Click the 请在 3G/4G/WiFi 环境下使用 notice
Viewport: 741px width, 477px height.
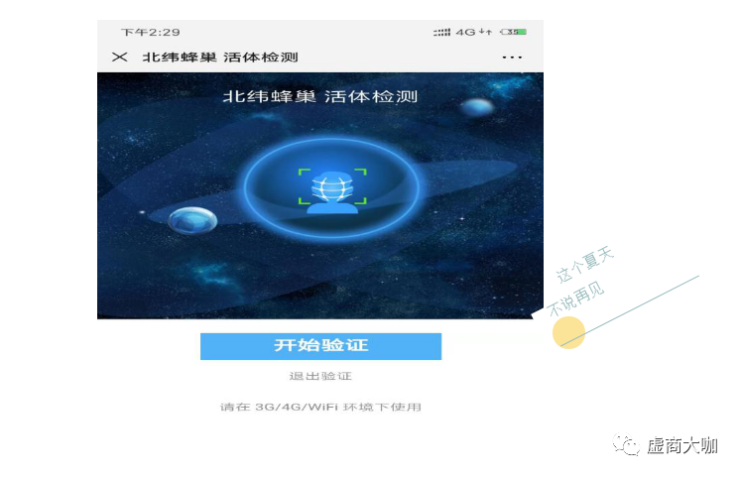point(320,407)
